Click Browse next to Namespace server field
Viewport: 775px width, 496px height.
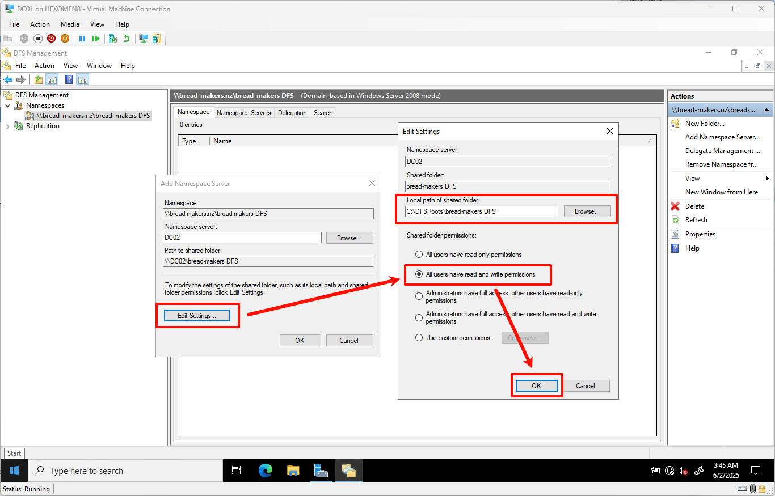[349, 238]
